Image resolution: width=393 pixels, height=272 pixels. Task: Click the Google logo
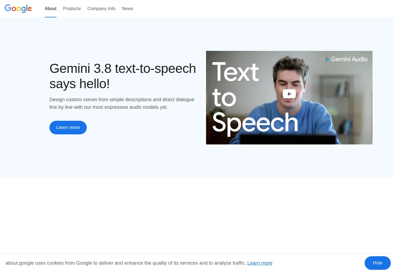click(x=18, y=8)
